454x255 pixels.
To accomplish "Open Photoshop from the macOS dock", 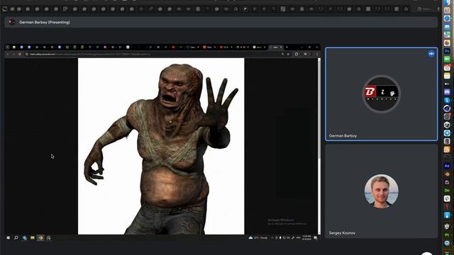I will (447, 51).
